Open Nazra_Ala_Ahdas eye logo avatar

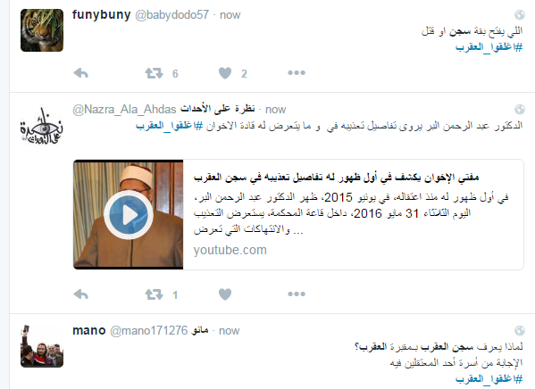pyautogui.click(x=42, y=125)
